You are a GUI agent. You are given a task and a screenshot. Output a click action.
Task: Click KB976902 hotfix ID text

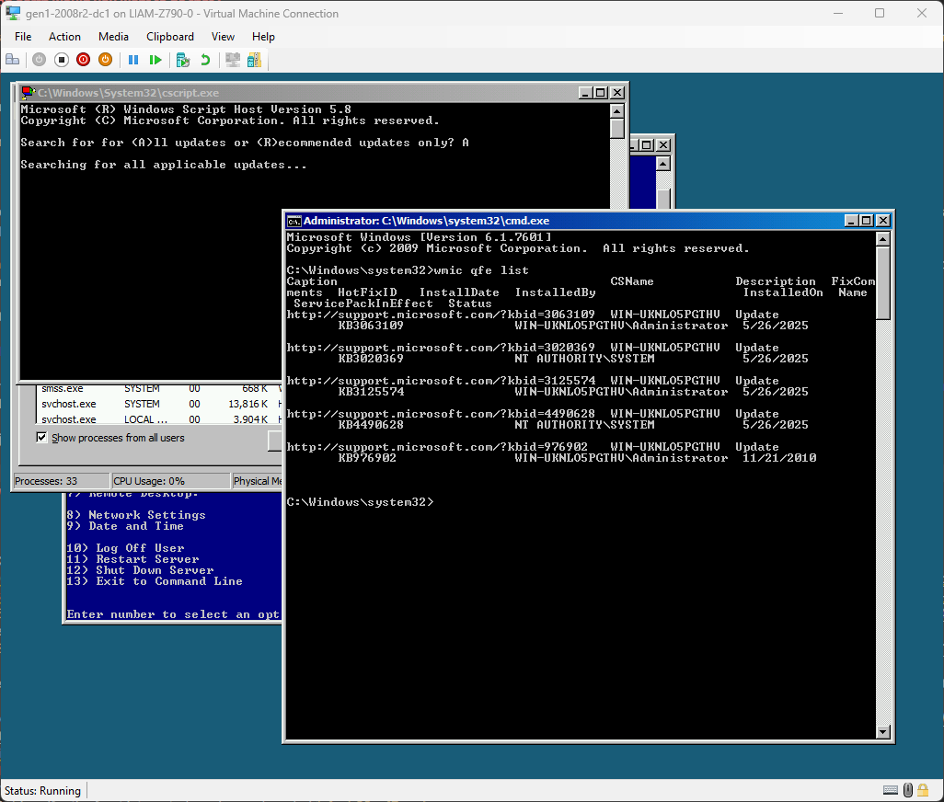[x=366, y=458]
